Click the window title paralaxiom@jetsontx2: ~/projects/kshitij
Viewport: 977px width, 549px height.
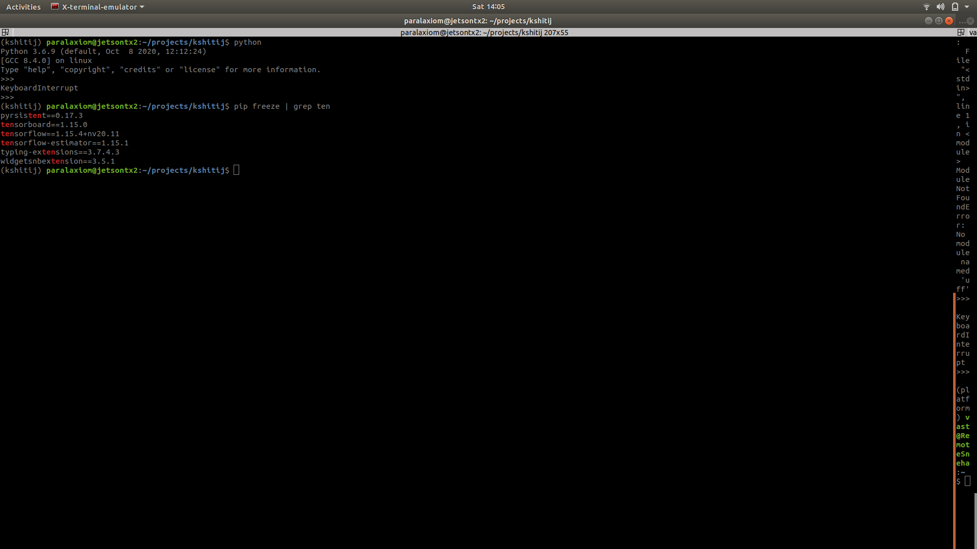pos(477,21)
